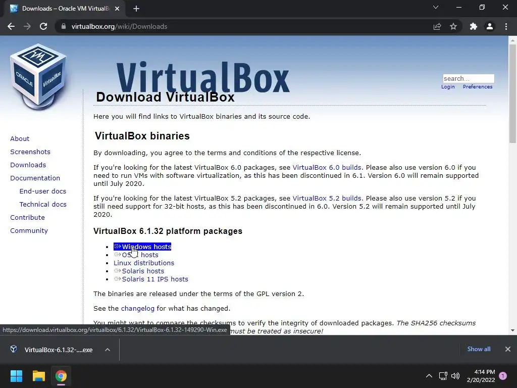Viewport: 517px width, 388px height.
Task: Click the share page icon in address bar
Action: click(x=437, y=26)
